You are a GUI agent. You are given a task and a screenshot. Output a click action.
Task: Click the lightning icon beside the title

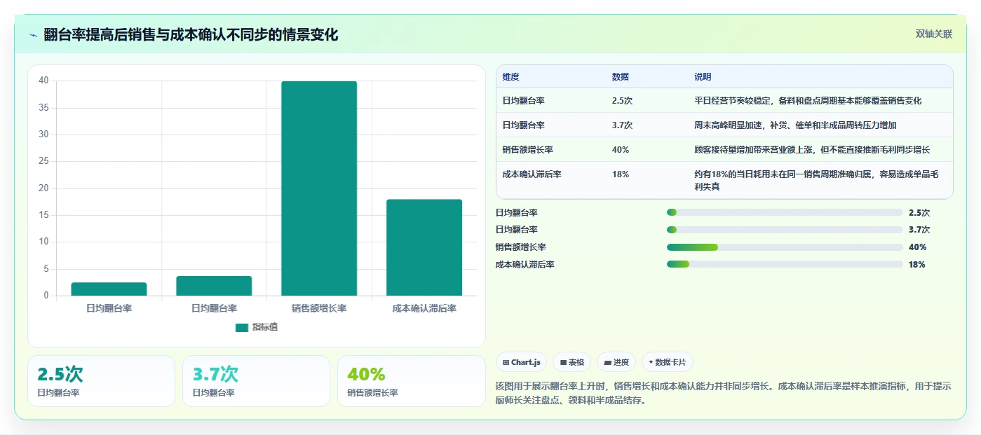[34, 35]
